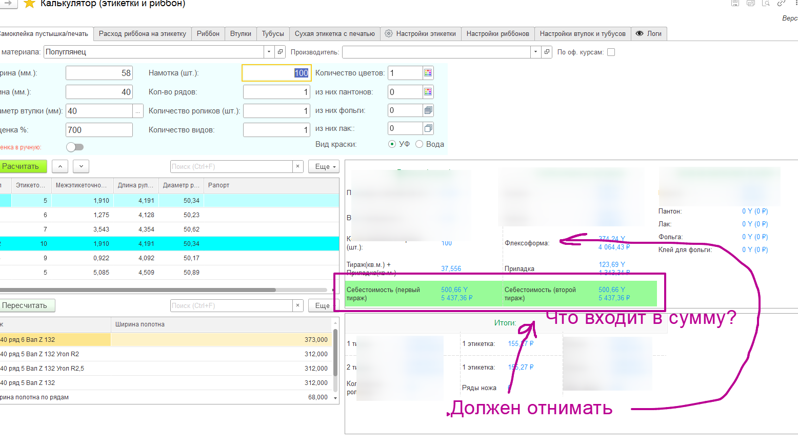The image size is (798, 444).
Task: Open the material field's open-form icon
Action: point(281,52)
